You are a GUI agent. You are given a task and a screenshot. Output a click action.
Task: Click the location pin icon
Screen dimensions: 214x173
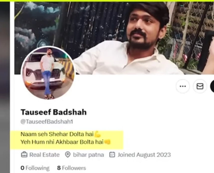68,155
